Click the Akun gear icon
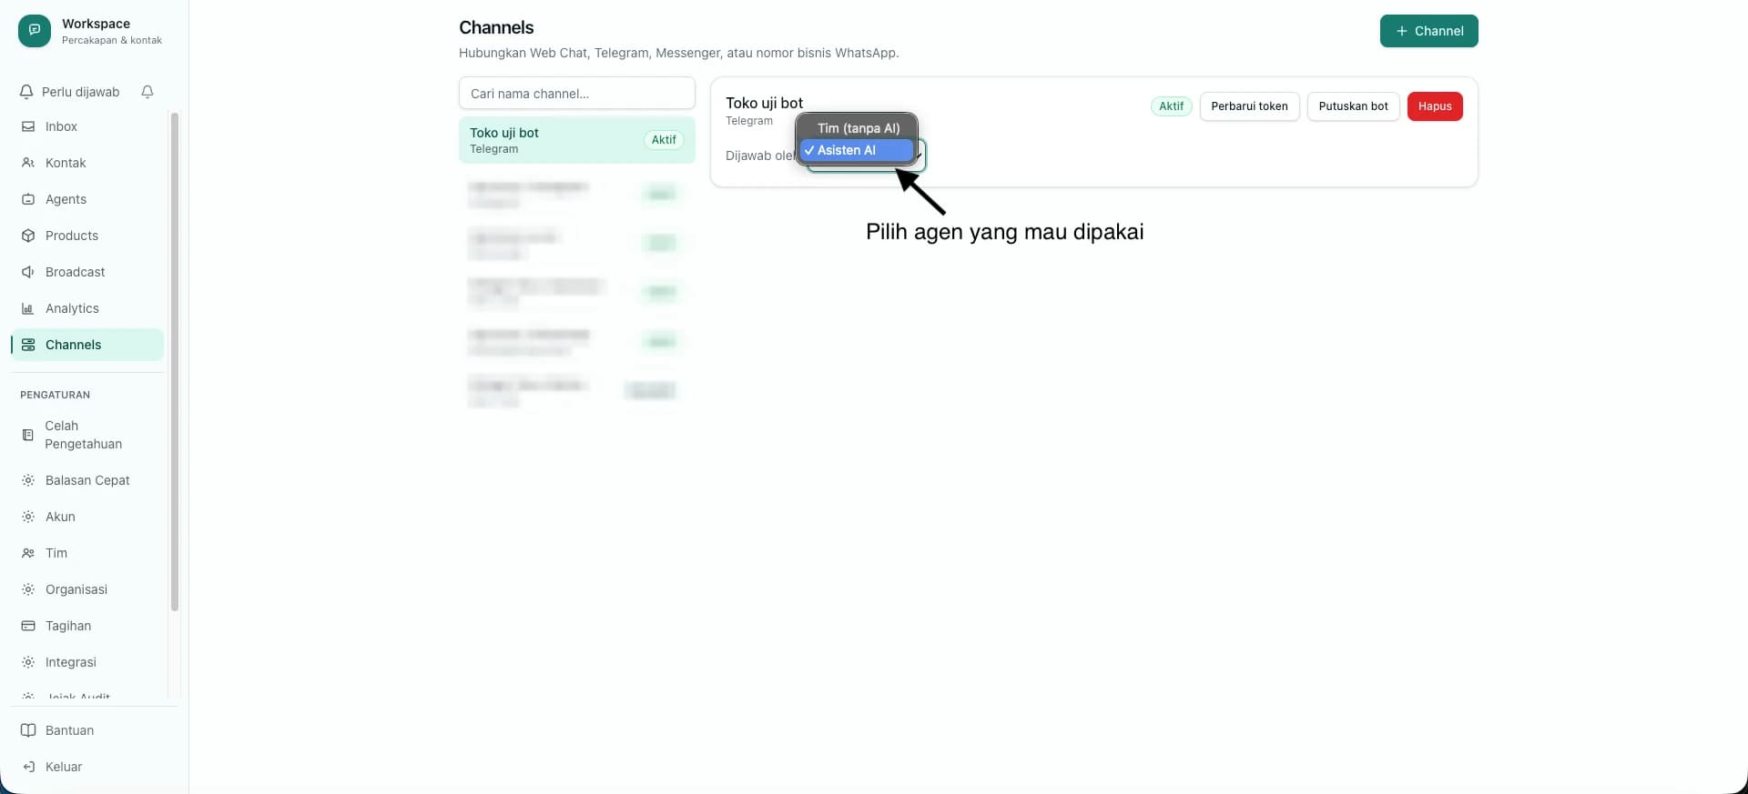The image size is (1748, 794). click(x=28, y=517)
